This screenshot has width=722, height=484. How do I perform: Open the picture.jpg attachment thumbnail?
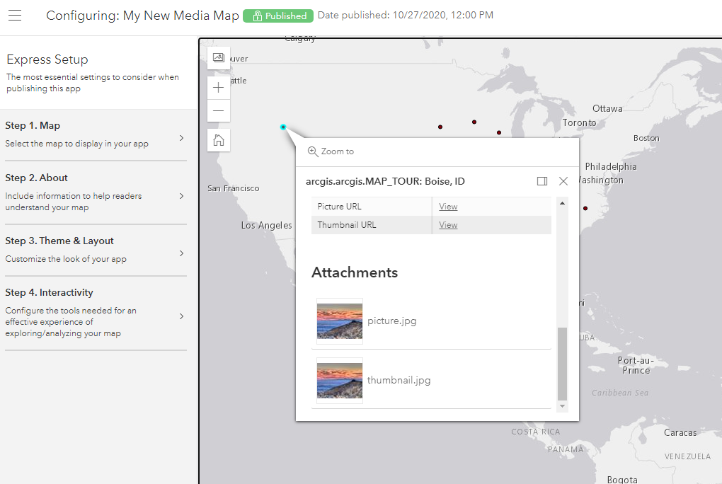340,321
